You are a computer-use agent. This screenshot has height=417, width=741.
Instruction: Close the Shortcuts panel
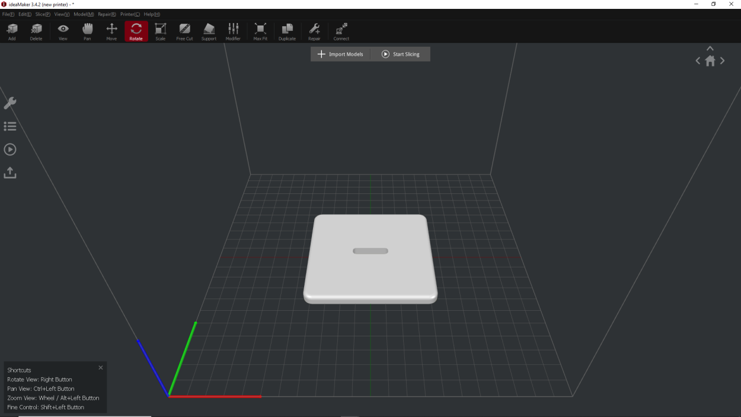pos(101,368)
